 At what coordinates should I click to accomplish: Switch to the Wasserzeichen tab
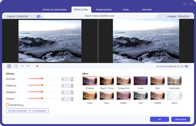coord(104,9)
